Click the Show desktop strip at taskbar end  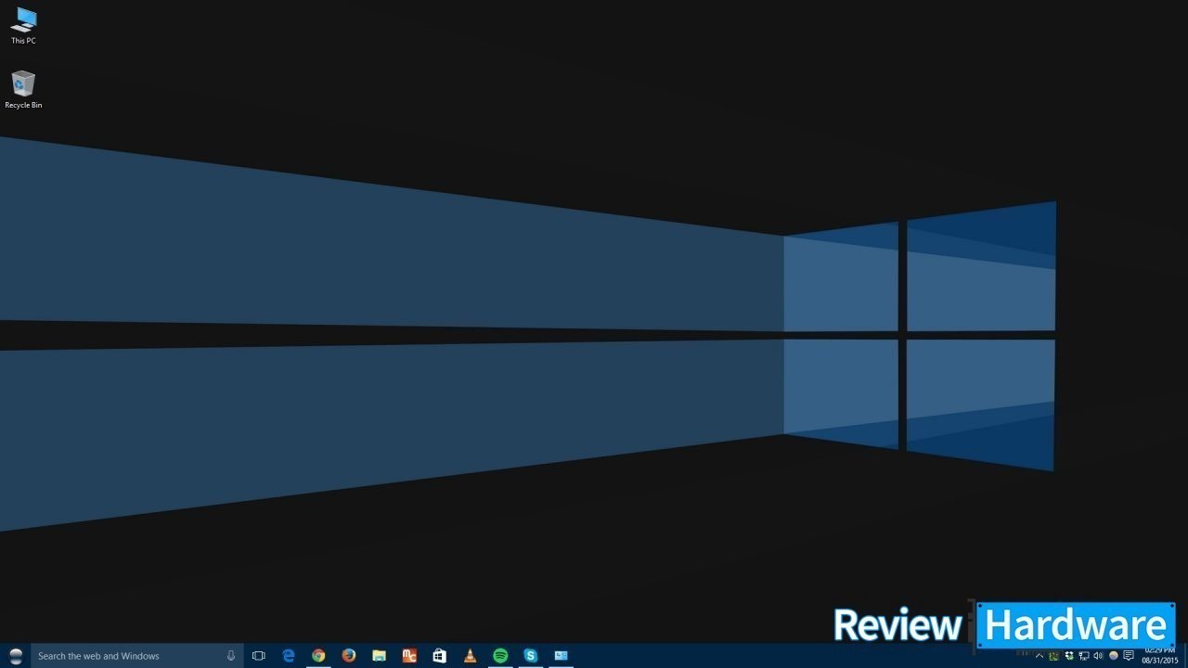click(1185, 656)
